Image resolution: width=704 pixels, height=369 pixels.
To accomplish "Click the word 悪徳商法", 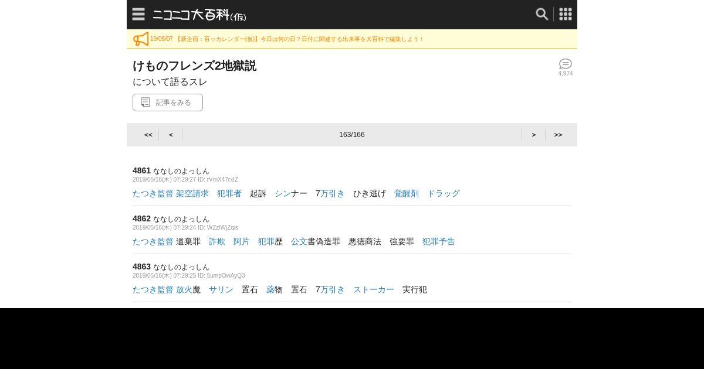I will (x=365, y=241).
